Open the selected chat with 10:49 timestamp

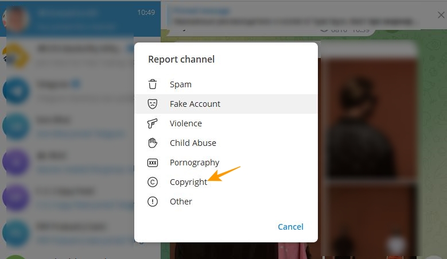(x=80, y=19)
